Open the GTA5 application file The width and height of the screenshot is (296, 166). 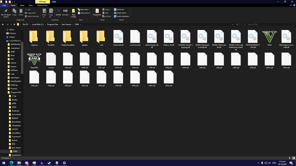point(270,37)
